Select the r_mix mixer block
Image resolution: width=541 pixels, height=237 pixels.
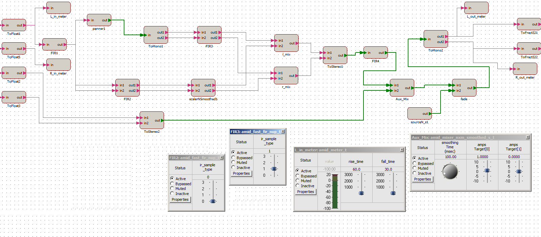click(286, 76)
